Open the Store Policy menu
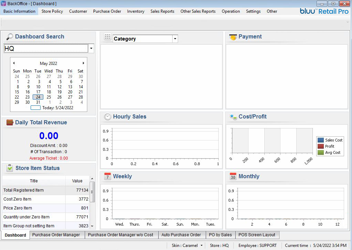The image size is (352, 250). (52, 11)
